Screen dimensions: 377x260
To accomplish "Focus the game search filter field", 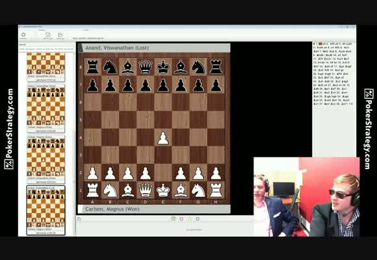I will coord(47,49).
